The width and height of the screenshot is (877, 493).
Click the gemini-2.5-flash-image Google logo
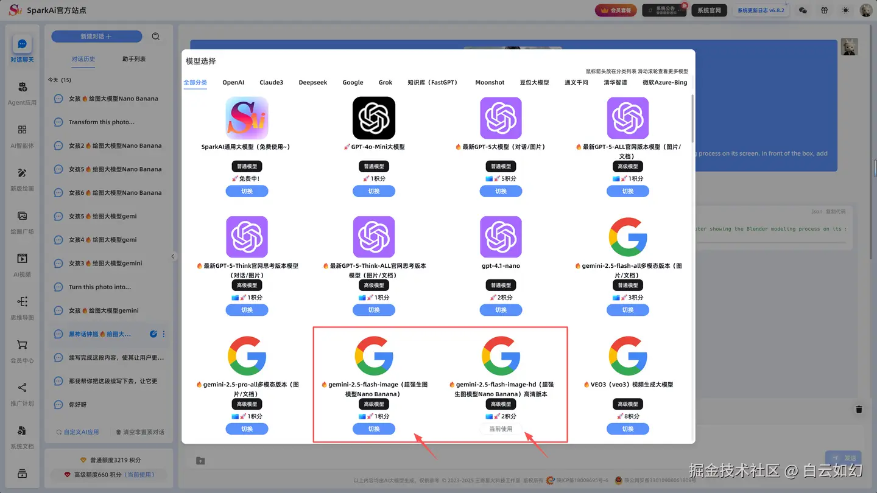374,355
